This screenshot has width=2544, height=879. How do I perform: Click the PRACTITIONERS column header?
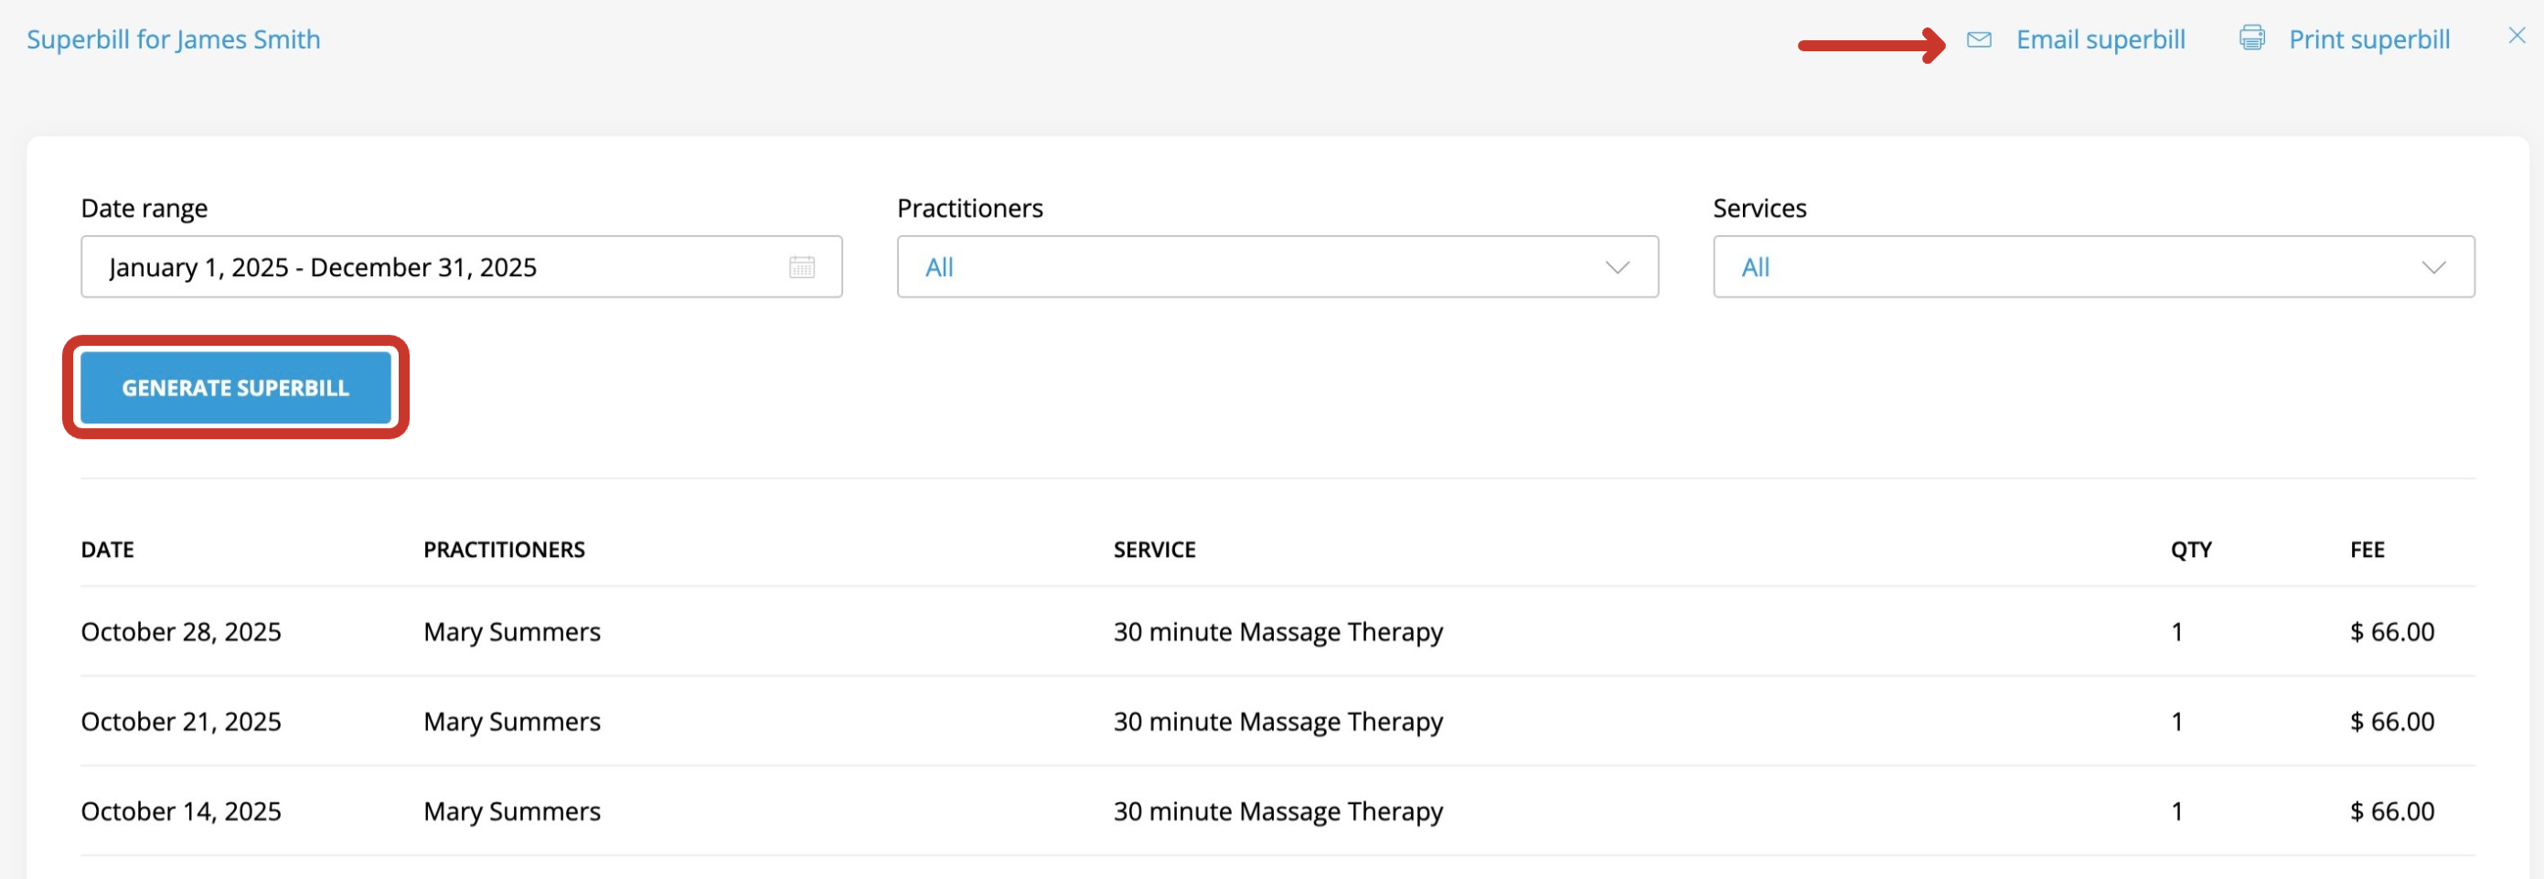click(x=504, y=550)
